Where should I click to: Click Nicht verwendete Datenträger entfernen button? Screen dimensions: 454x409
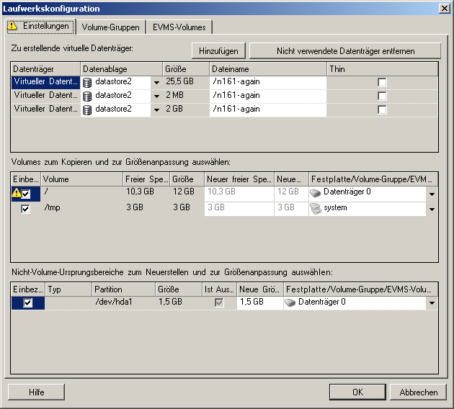coord(344,51)
